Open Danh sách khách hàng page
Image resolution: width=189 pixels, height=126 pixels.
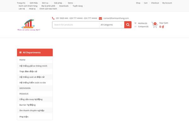coord(28,6)
